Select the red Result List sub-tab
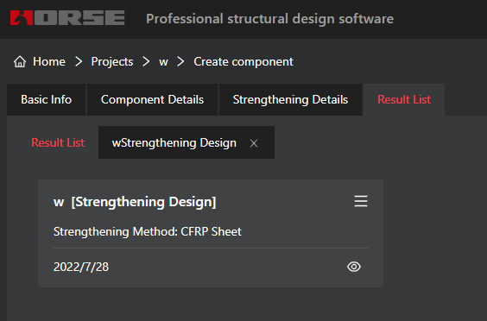 tap(58, 142)
